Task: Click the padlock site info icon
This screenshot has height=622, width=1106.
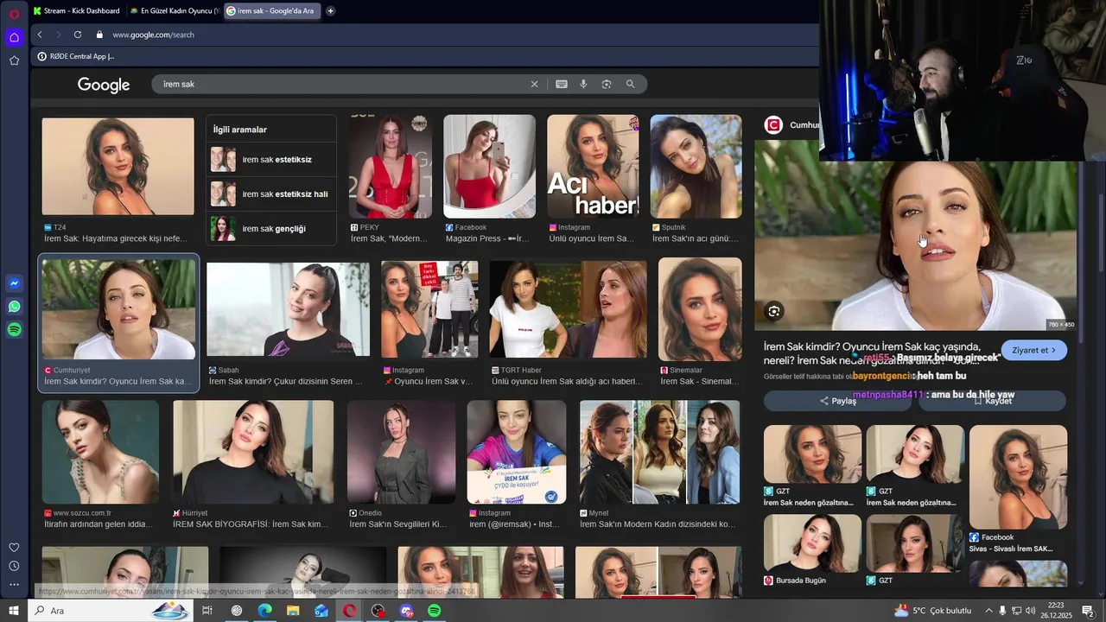Action: [99, 35]
